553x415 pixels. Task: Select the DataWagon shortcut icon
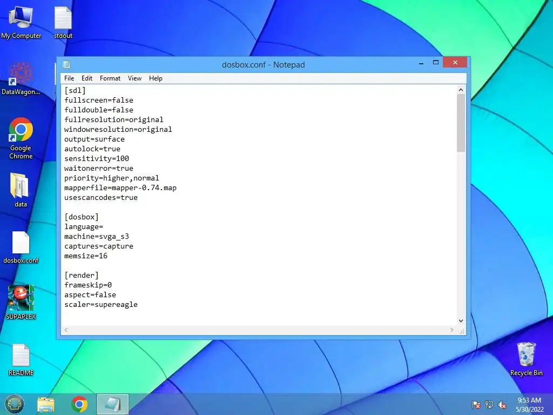point(21,78)
